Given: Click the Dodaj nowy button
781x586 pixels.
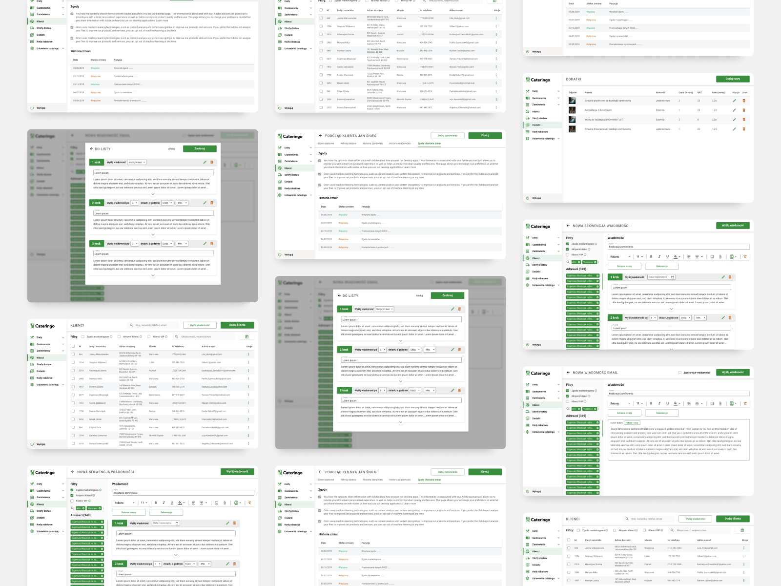Looking at the screenshot, I should [733, 79].
